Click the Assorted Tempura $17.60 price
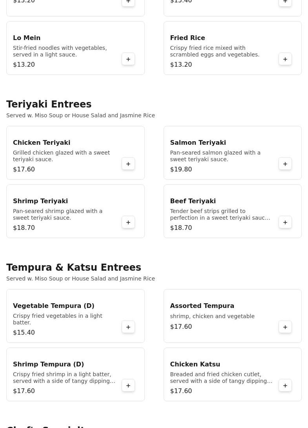The height and width of the screenshot is (428, 308). (181, 327)
